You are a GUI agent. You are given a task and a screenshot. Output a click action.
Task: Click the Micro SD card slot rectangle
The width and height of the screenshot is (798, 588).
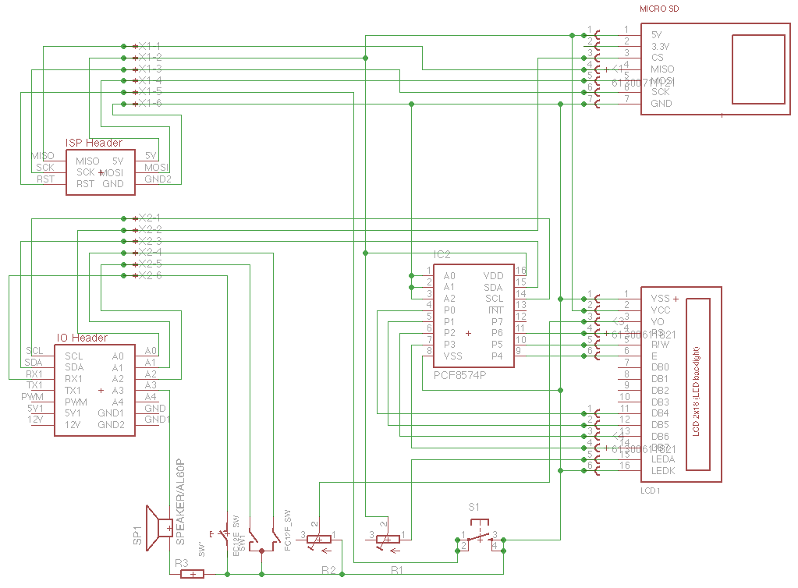pos(758,69)
